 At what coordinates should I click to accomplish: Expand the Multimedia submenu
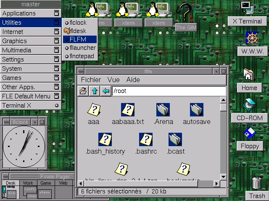pos(31,50)
